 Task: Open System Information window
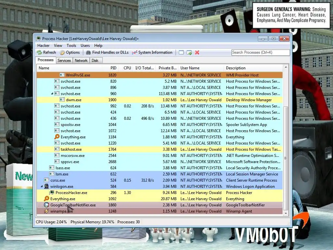pos(152,52)
